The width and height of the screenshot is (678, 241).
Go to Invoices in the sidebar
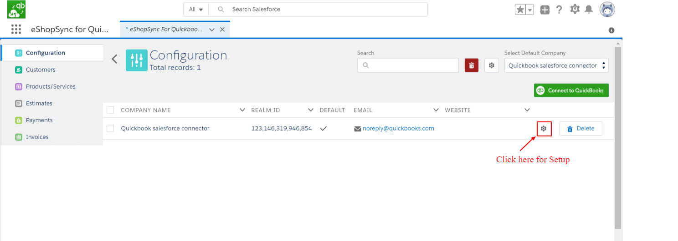click(37, 137)
